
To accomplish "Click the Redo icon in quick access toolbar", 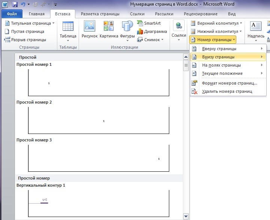I will pyautogui.click(x=35, y=4).
